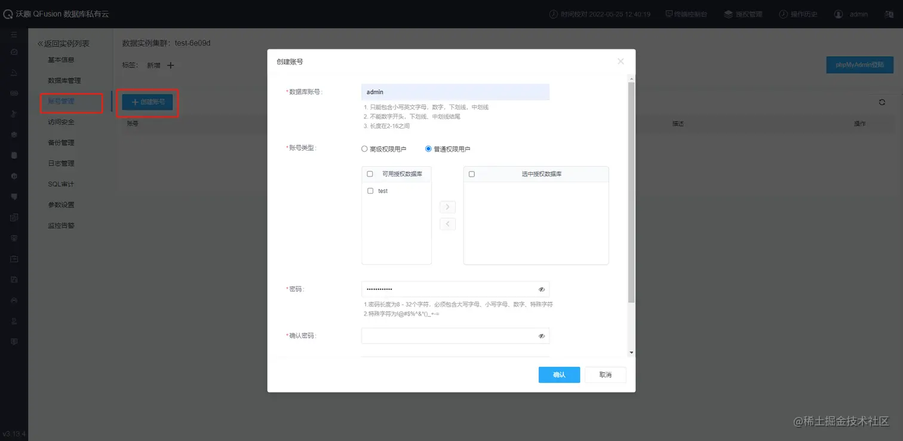903x441 pixels.
Task: Check the 可用授权数据库 select-all checkbox
Action: point(370,174)
